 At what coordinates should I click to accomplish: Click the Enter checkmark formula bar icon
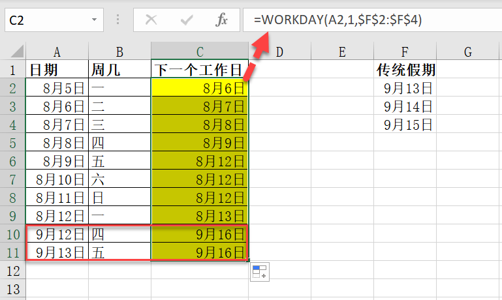(187, 20)
